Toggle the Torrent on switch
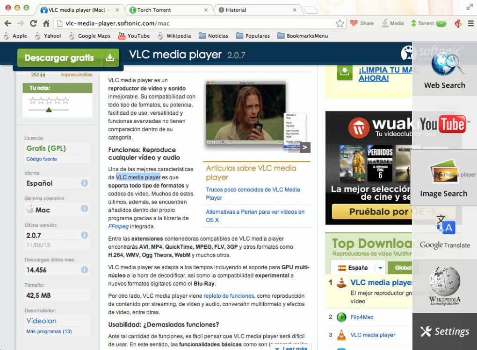477x350 pixels. pos(441,23)
